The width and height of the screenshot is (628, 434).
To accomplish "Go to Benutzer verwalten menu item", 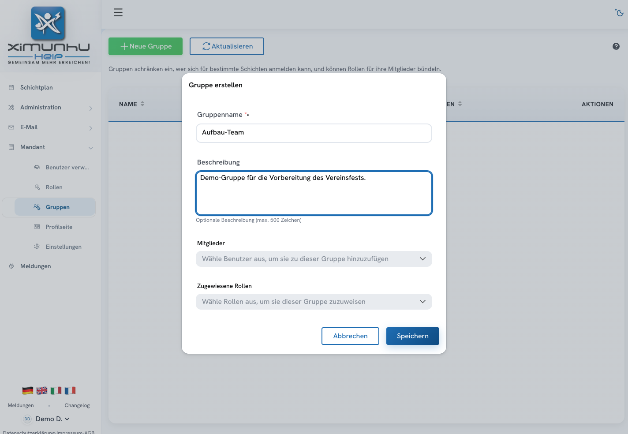I will pyautogui.click(x=67, y=168).
